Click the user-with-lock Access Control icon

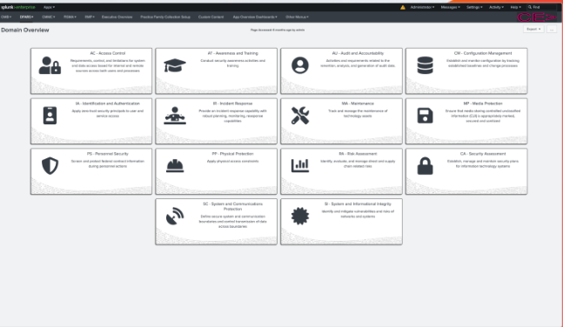coord(50,65)
